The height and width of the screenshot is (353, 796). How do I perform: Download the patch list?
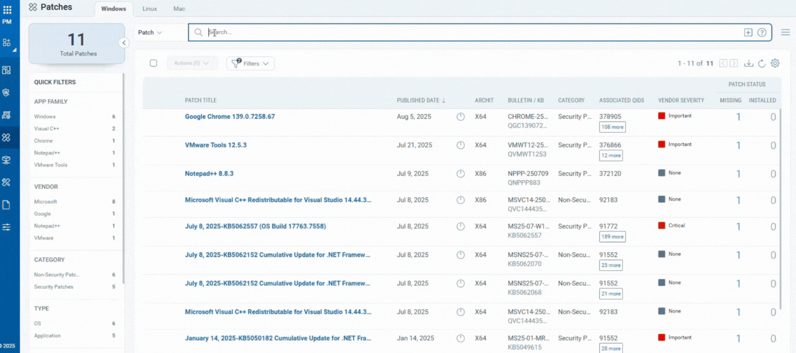[749, 63]
